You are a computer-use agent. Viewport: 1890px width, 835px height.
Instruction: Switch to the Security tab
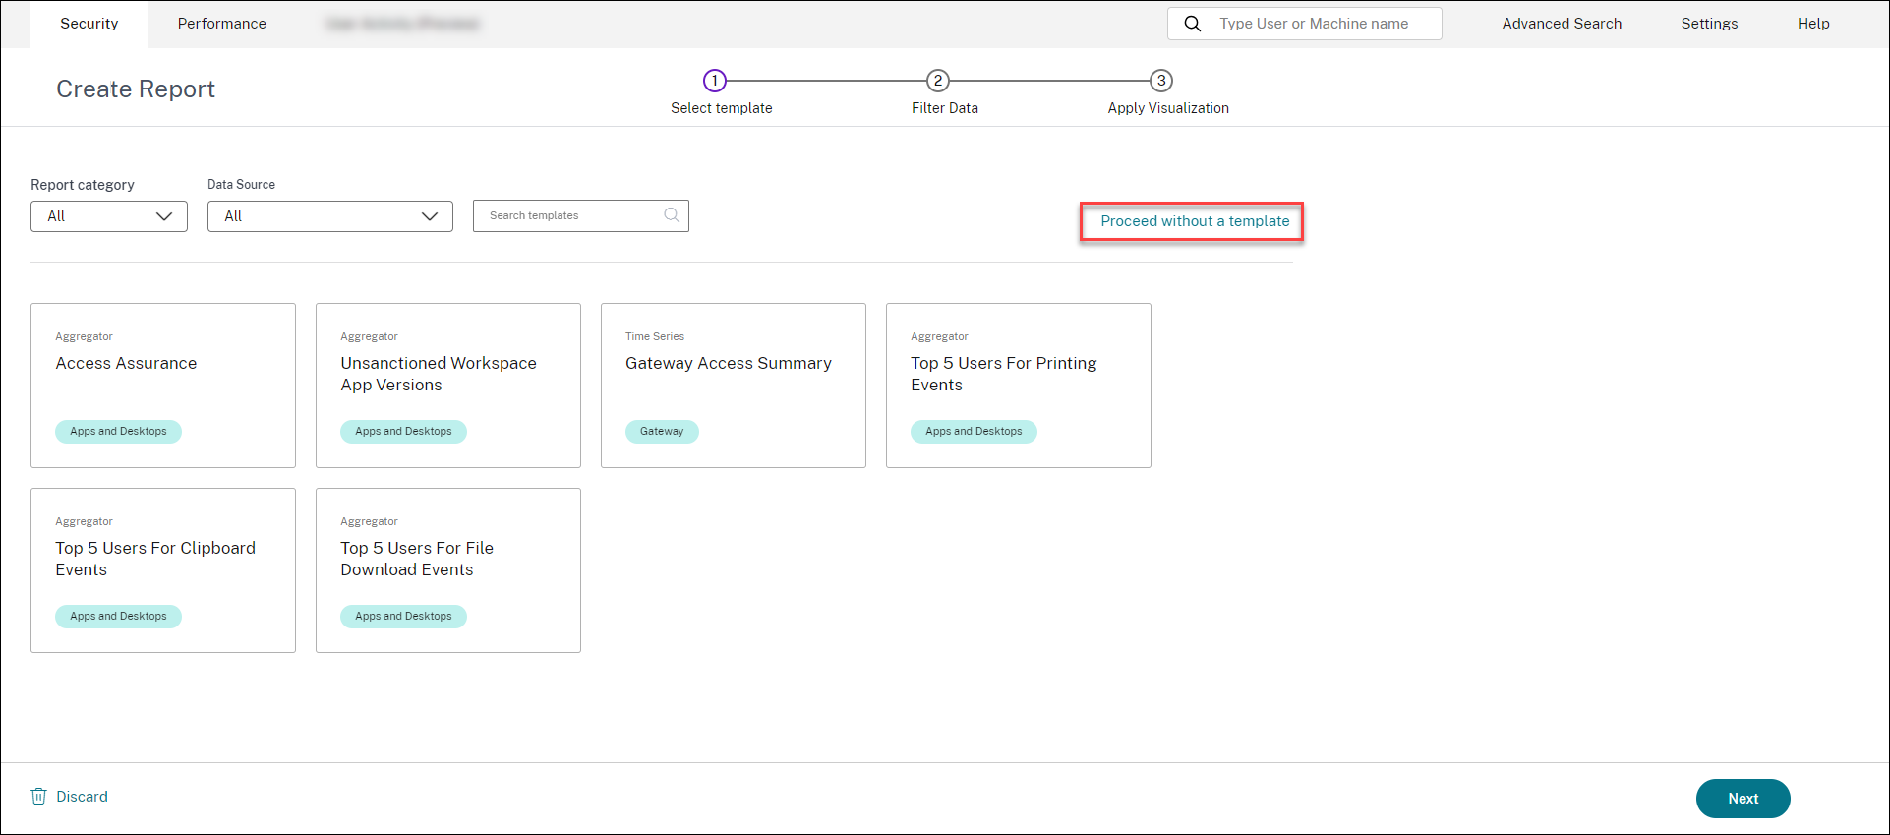point(89,24)
